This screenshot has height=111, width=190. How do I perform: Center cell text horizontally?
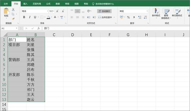[x=77, y=17]
